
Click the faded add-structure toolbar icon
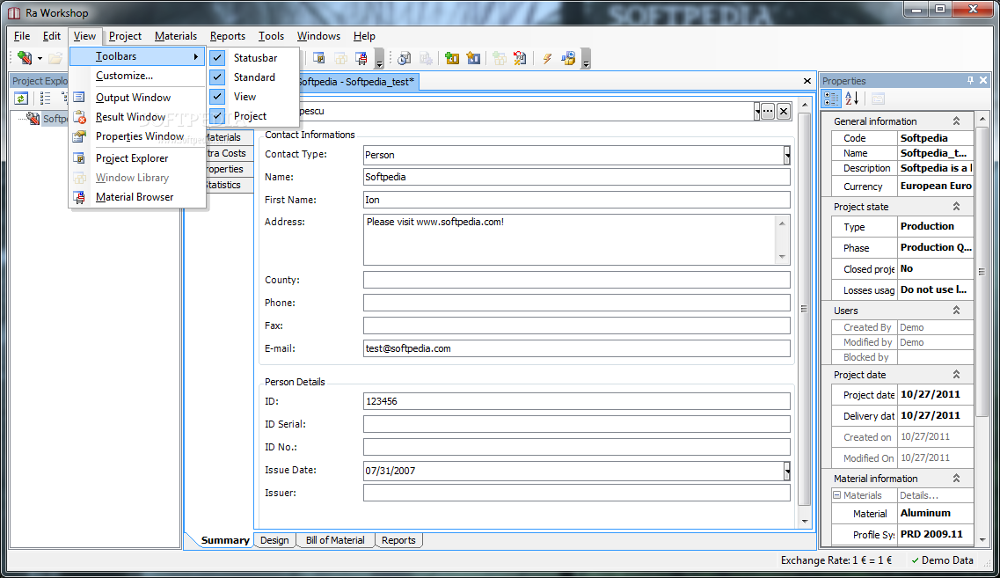point(500,59)
